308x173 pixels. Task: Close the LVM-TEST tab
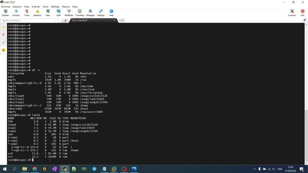click(x=115, y=20)
